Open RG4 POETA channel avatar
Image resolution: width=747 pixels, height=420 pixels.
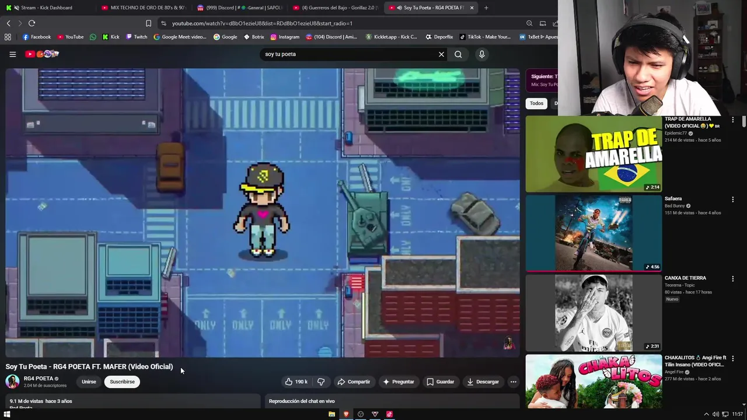[x=12, y=381]
